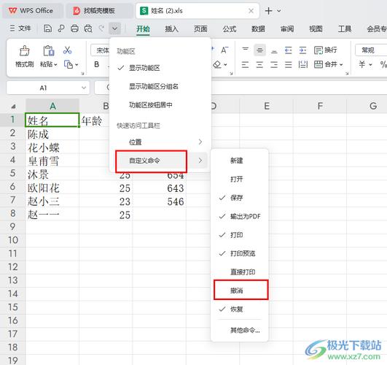Switch to the 数据 ribbon tab
Screen dimensions: 387x365
click(258, 29)
